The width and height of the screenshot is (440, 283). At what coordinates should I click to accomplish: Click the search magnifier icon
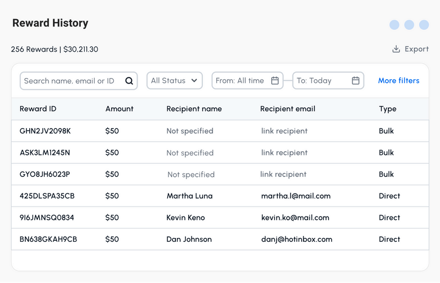coord(129,81)
